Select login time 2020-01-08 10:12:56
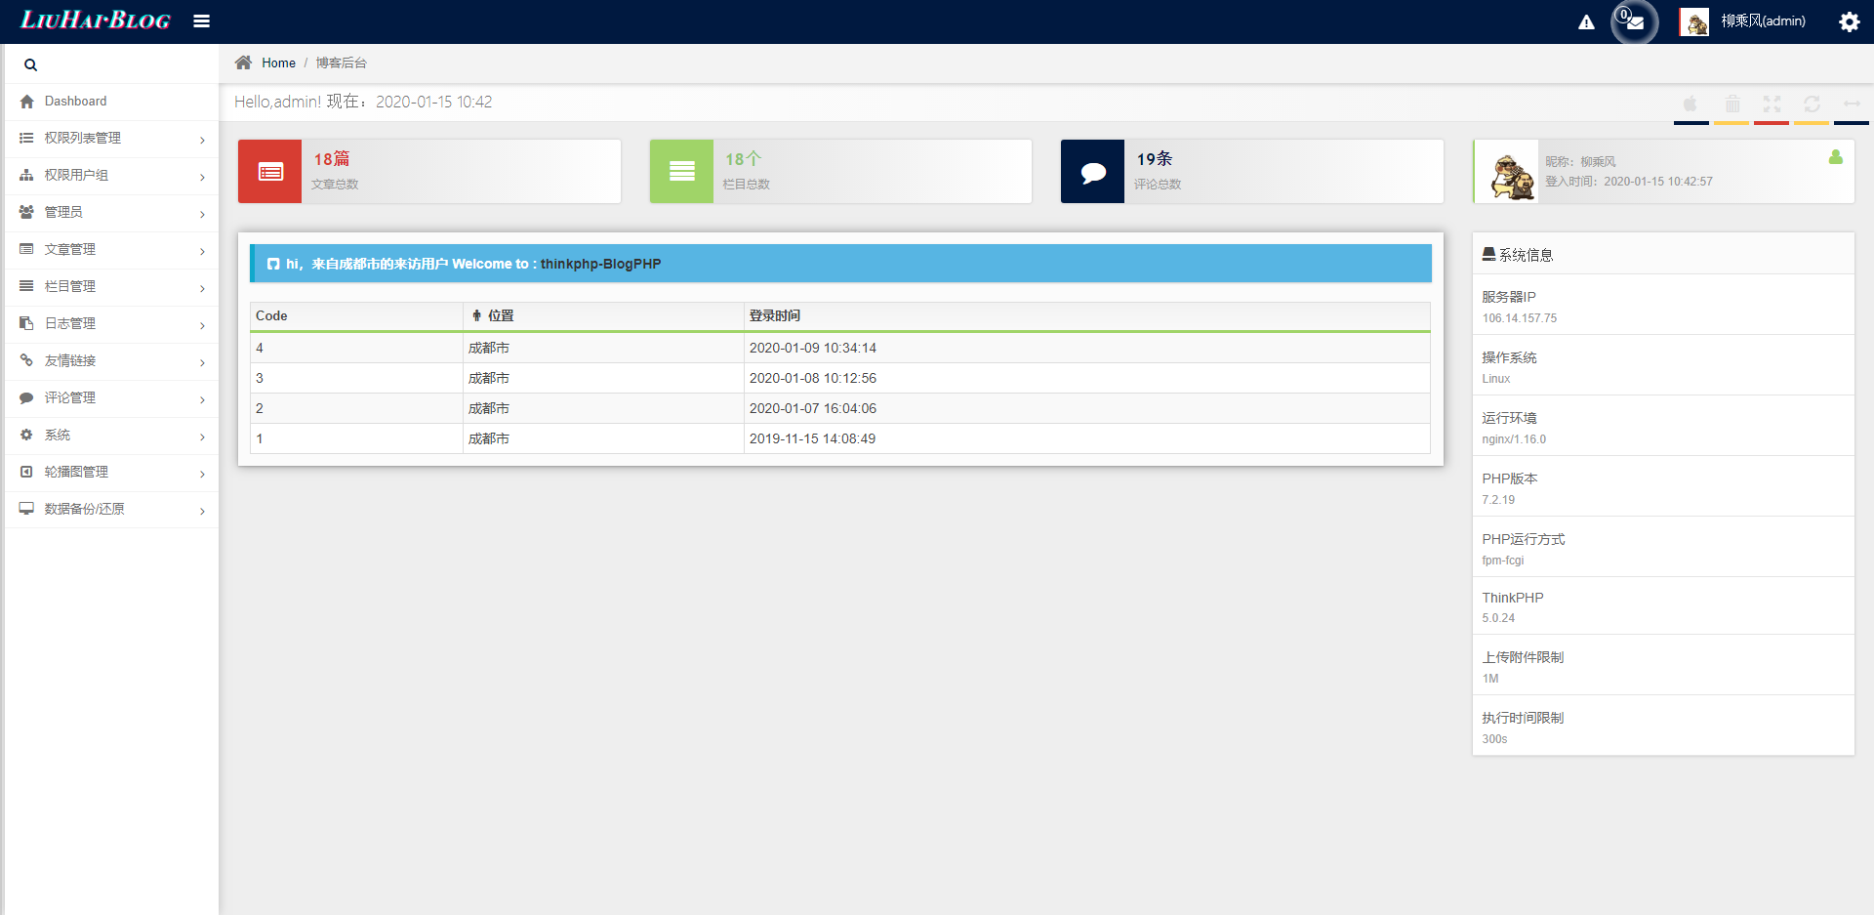This screenshot has width=1874, height=915. (x=813, y=379)
